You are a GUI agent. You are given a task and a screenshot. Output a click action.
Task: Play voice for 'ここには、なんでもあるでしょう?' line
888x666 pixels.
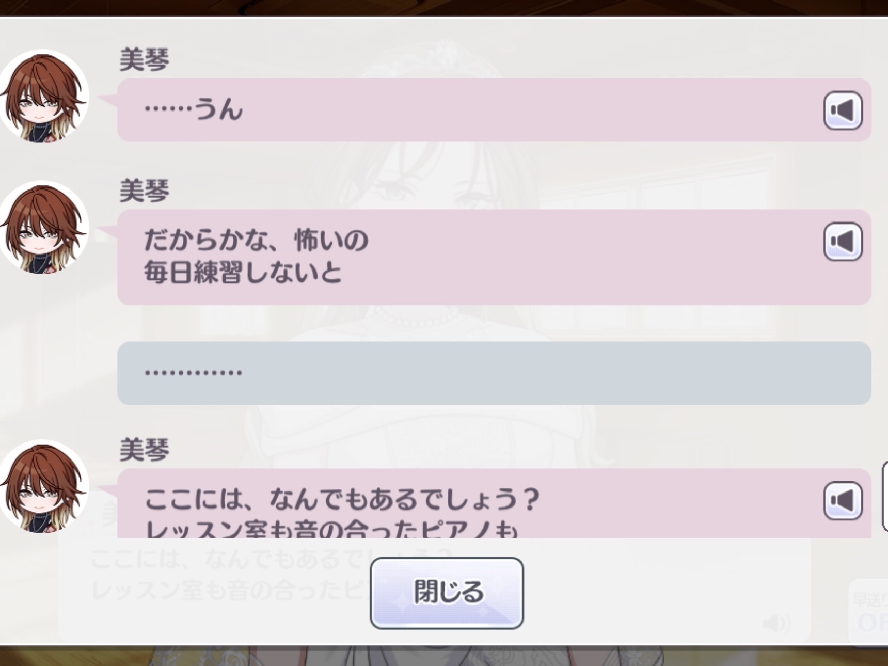point(843,500)
